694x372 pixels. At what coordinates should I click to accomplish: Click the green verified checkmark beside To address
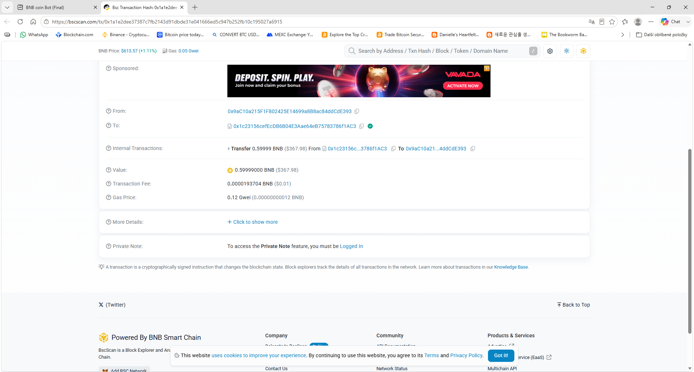pyautogui.click(x=370, y=126)
